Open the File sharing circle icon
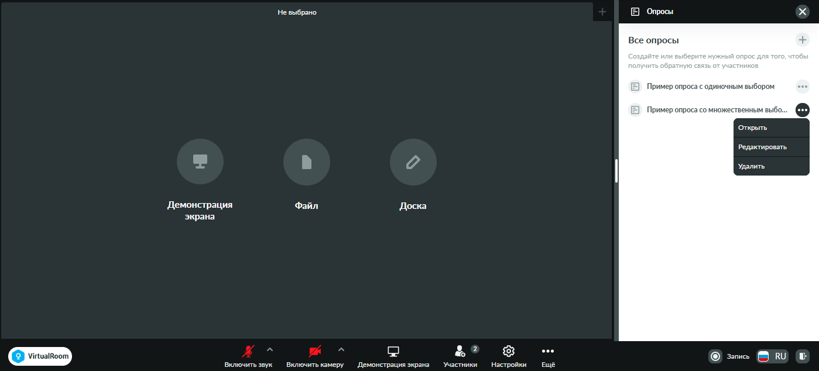 pos(307,162)
